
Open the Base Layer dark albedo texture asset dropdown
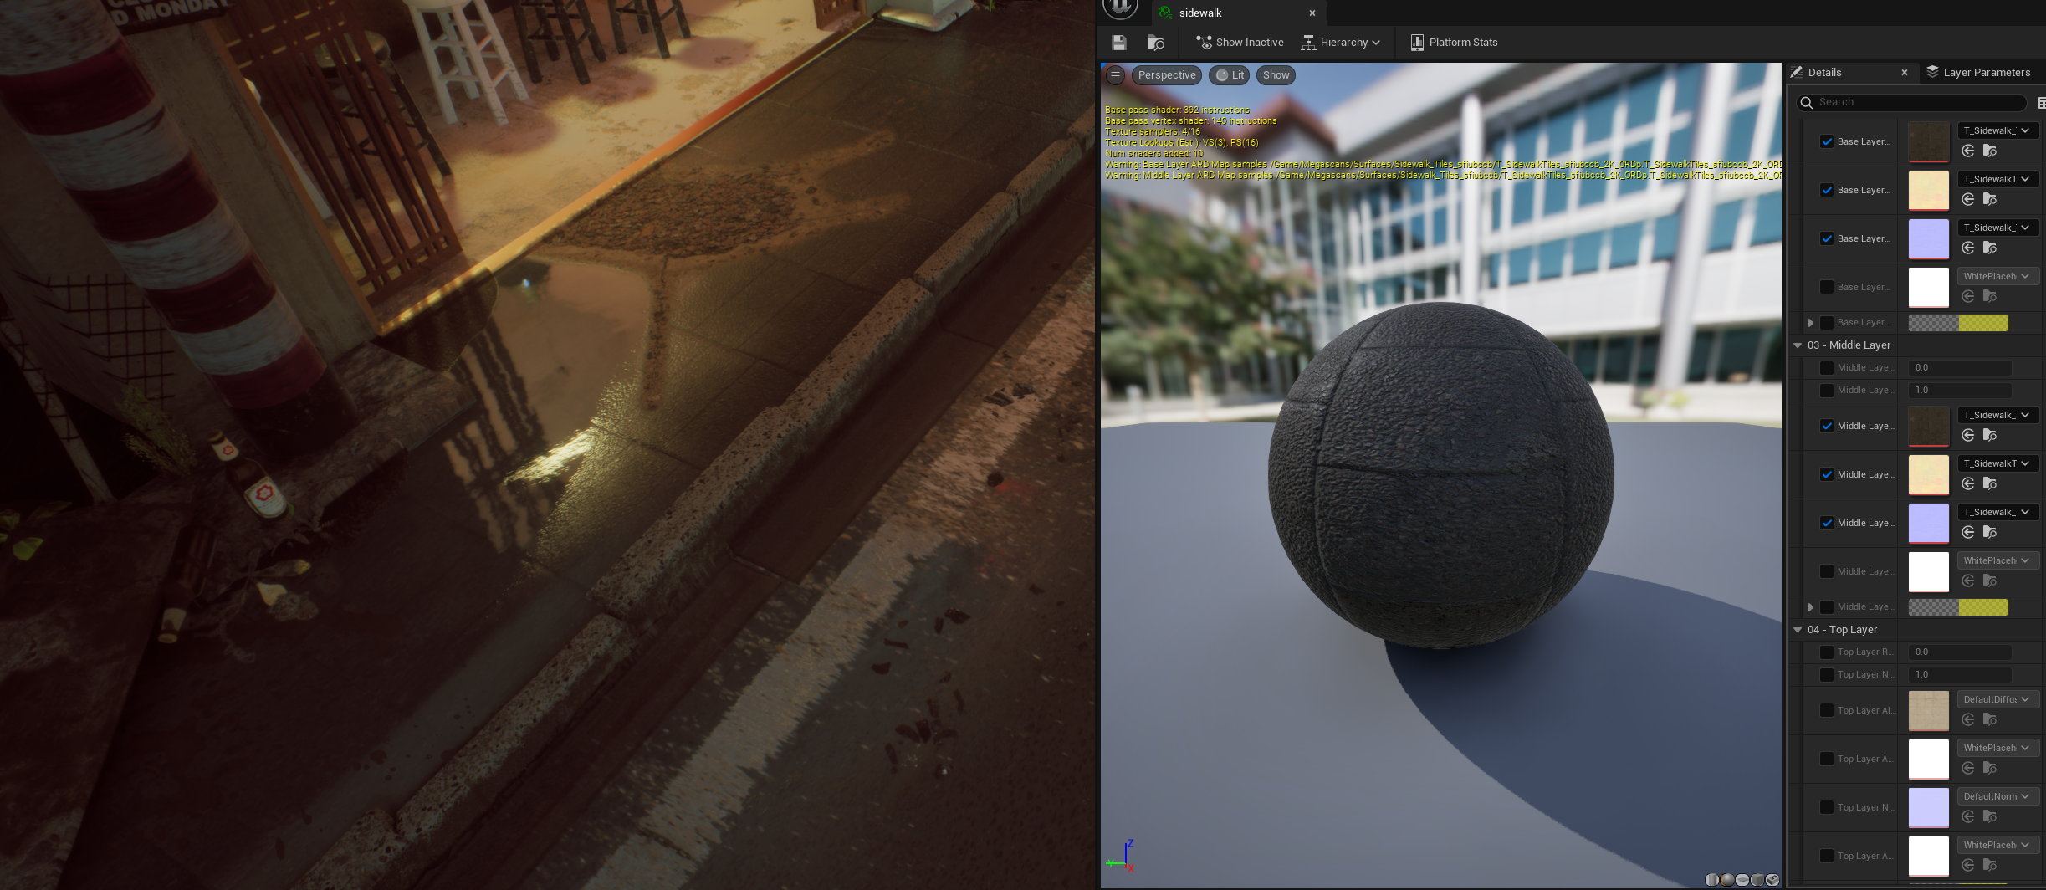(1997, 130)
